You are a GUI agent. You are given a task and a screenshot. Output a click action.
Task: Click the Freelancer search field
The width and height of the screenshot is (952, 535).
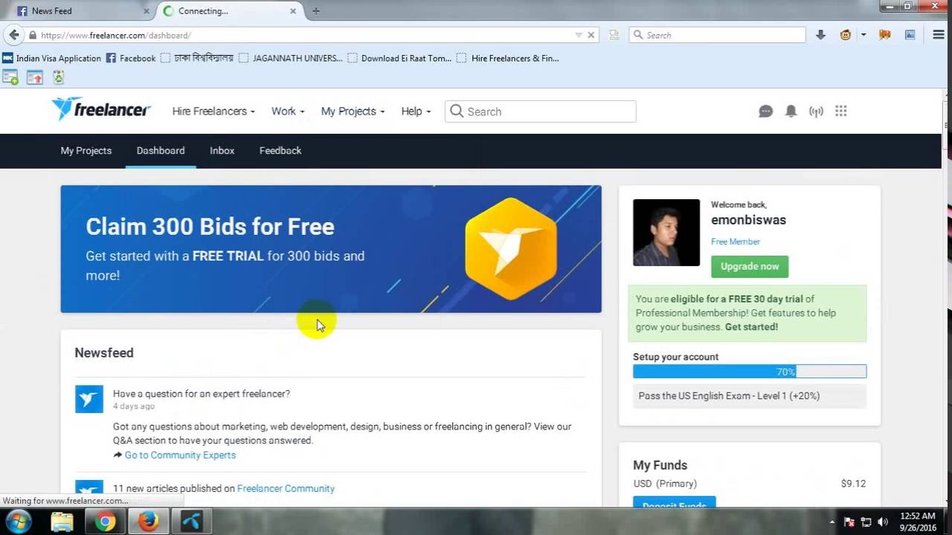pos(541,111)
